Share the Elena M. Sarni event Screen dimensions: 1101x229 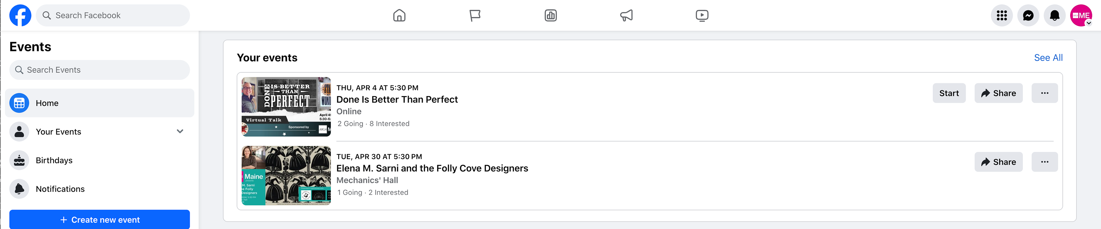pos(998,162)
